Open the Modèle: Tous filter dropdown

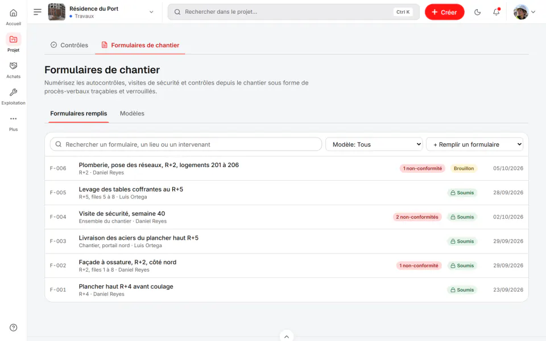374,144
